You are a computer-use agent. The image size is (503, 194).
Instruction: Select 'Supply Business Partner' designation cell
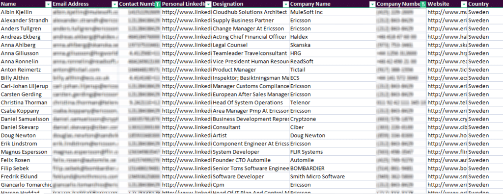250,21
